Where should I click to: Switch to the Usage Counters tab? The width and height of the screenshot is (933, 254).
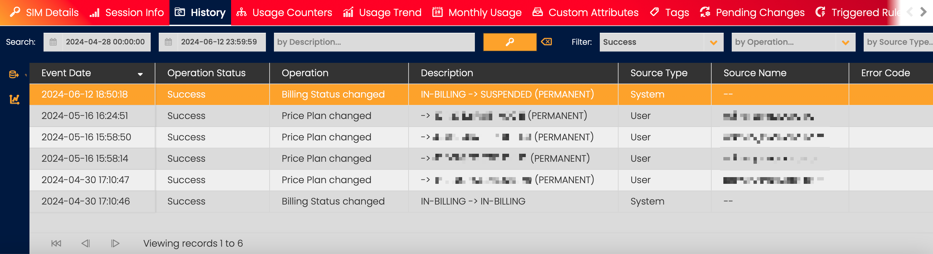(x=284, y=13)
